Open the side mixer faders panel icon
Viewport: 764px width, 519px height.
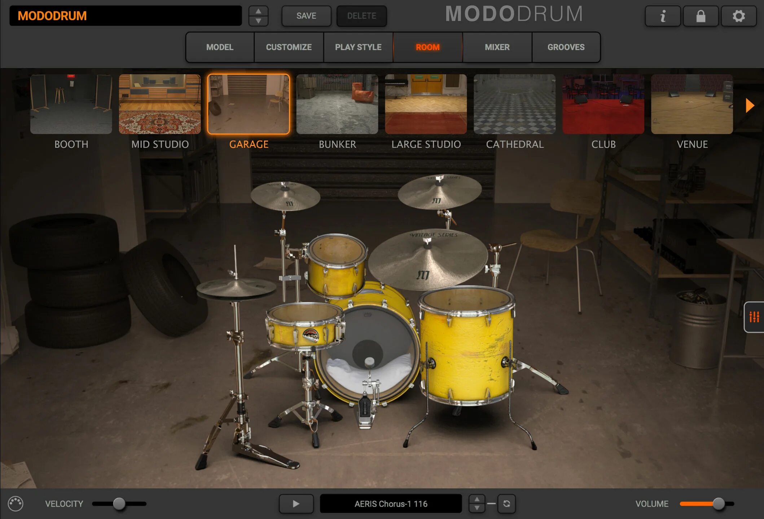[x=754, y=317]
